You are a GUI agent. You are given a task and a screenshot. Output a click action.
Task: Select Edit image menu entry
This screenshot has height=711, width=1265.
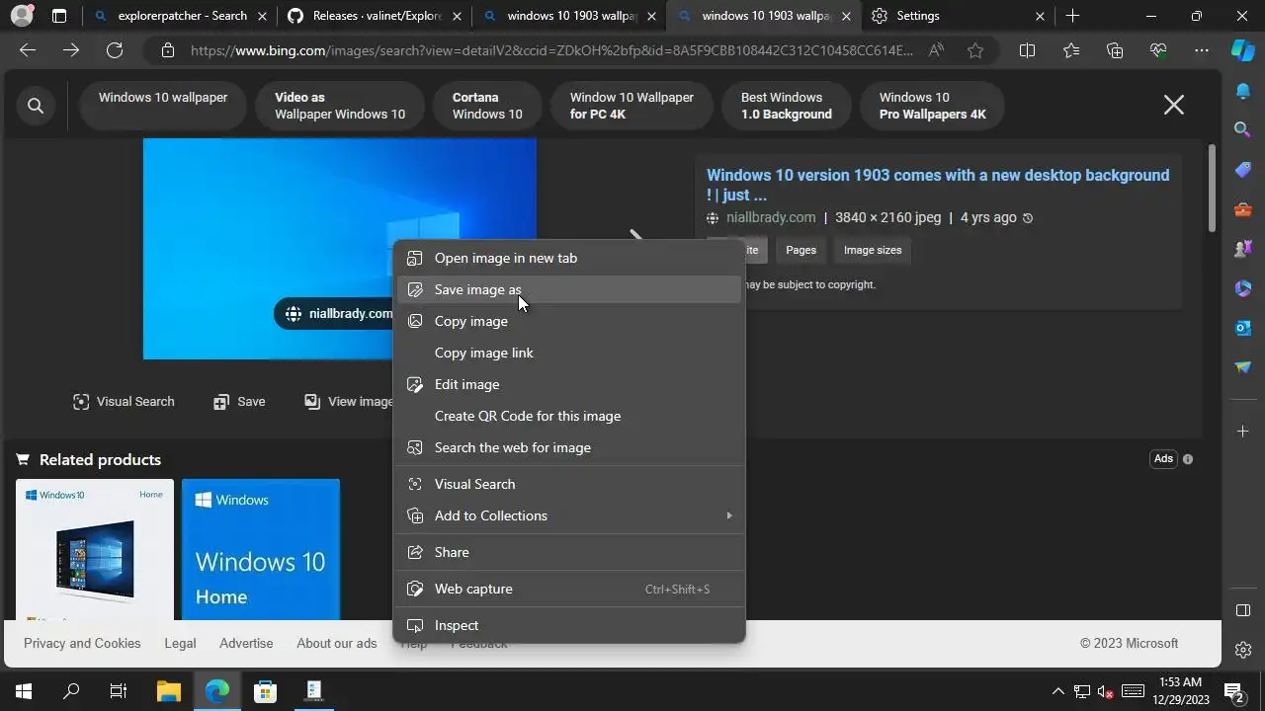(569, 384)
